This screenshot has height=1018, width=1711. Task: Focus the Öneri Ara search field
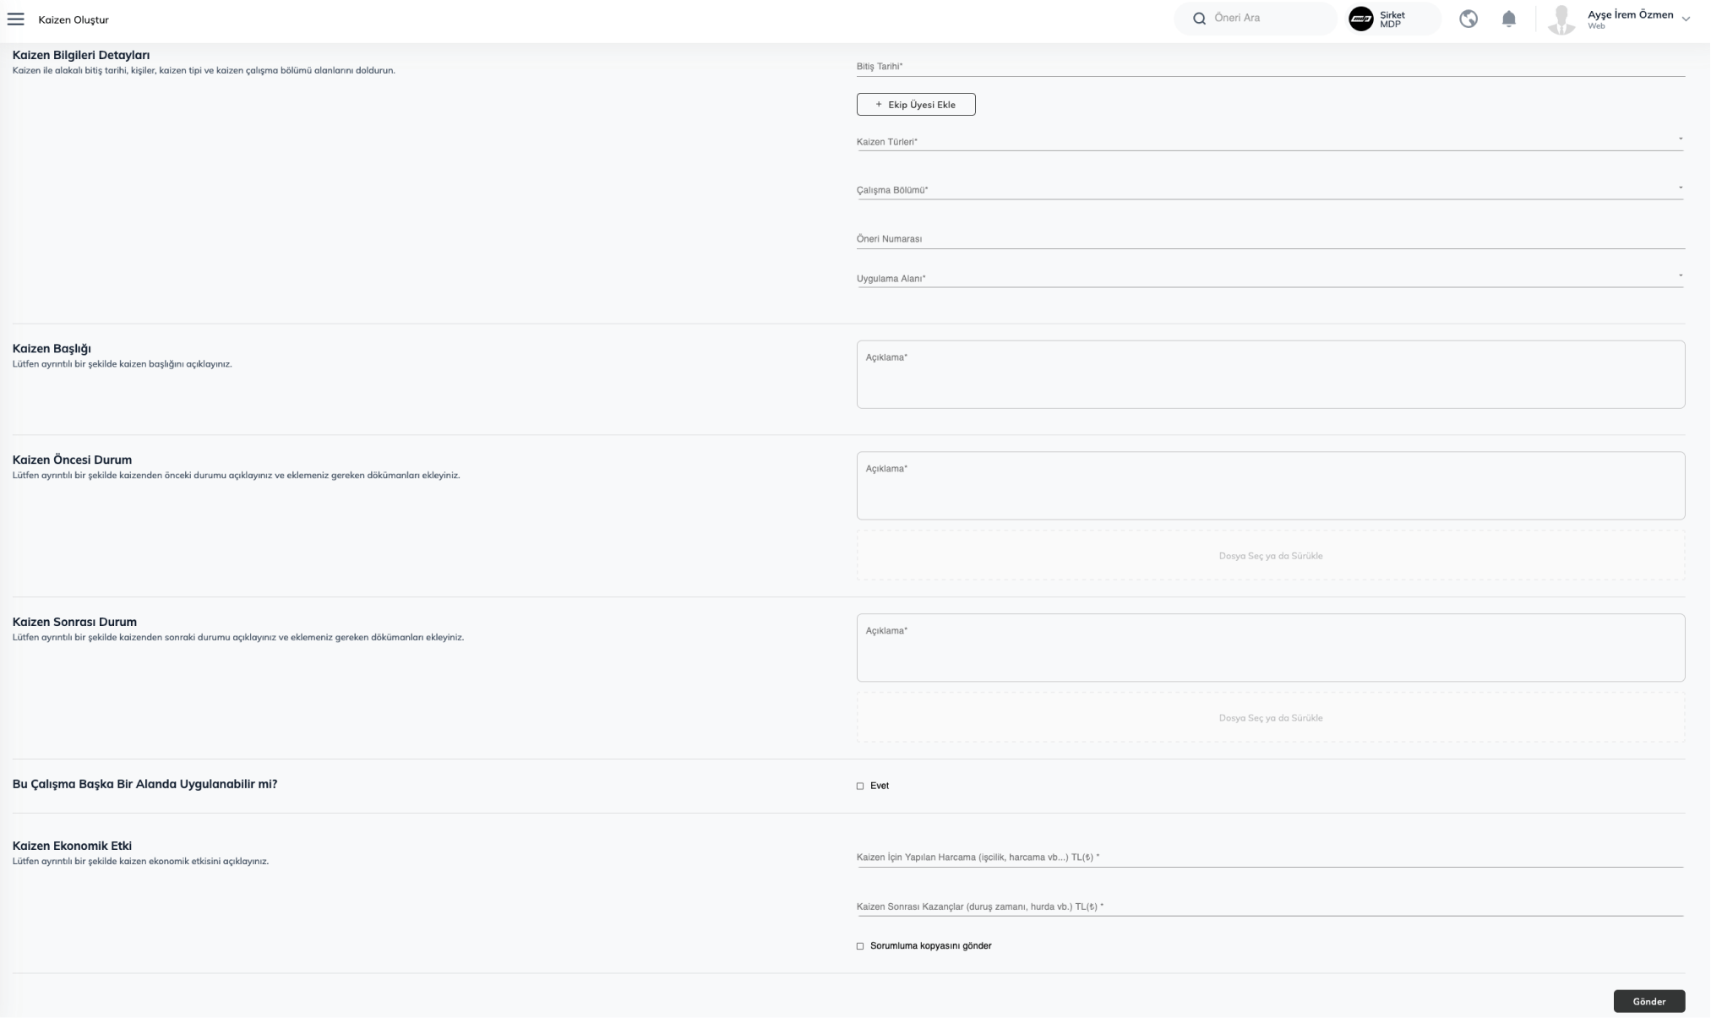point(1267,18)
